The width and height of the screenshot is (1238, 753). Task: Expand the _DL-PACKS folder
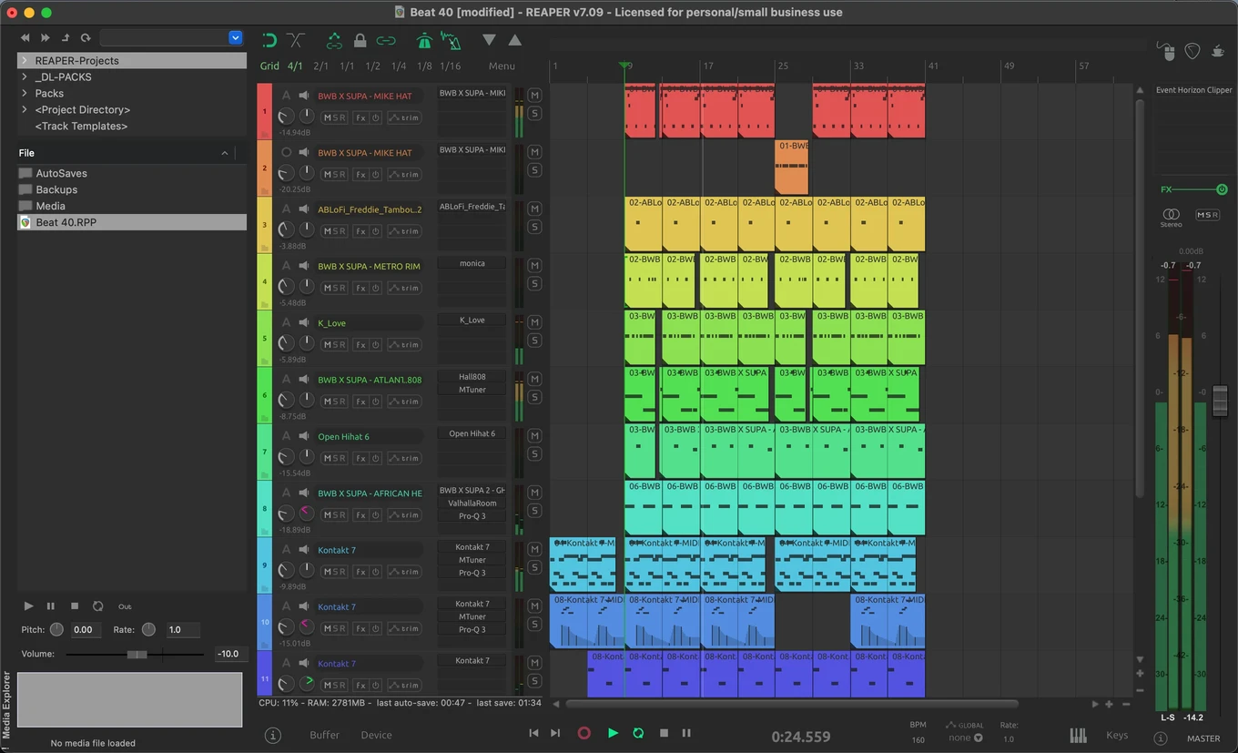pyautogui.click(x=25, y=76)
